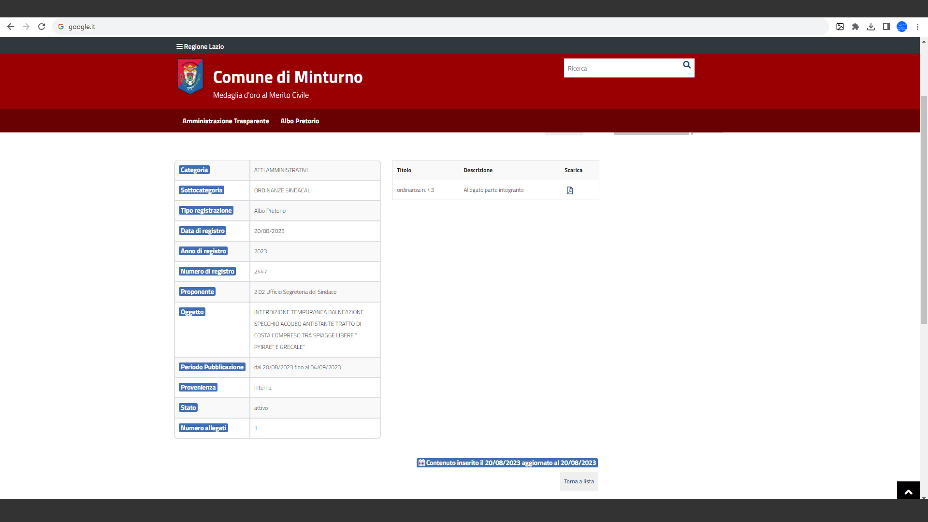This screenshot has width=928, height=522.
Task: Click the browser reload icon
Action: tap(42, 27)
